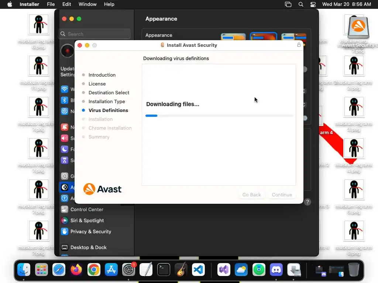
Task: Click the Go Back button in the Avast installer
Action: click(252, 195)
